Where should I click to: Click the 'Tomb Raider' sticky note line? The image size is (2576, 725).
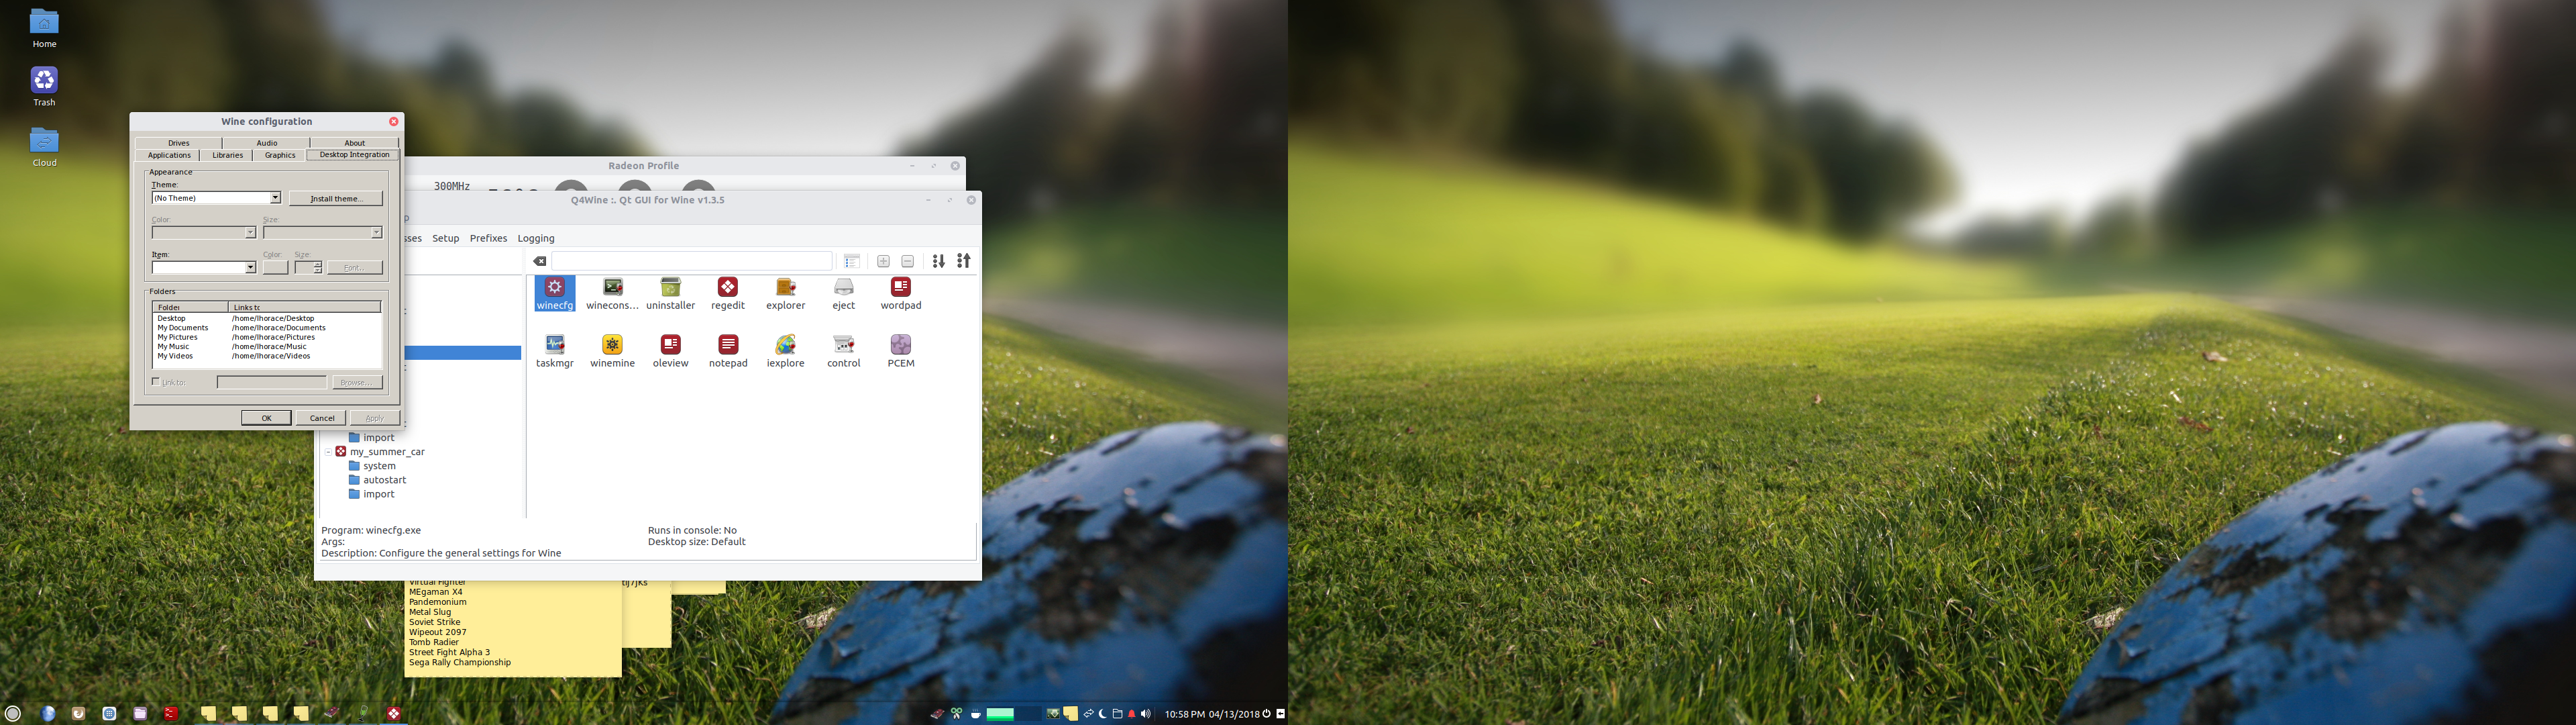[x=434, y=642]
